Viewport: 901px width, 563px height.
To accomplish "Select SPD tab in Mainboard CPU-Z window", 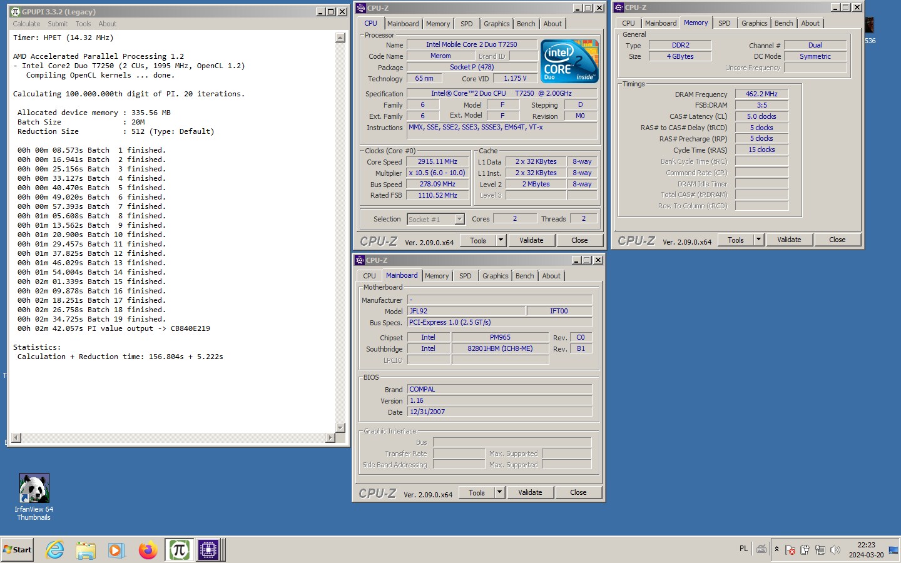I will point(466,276).
